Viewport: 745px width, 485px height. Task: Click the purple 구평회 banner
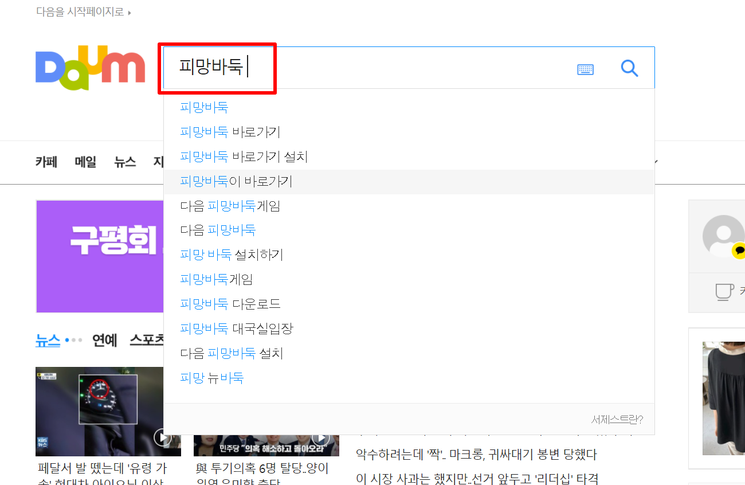100,256
